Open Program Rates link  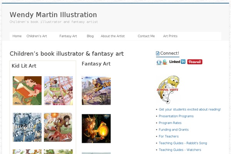coord(170,123)
